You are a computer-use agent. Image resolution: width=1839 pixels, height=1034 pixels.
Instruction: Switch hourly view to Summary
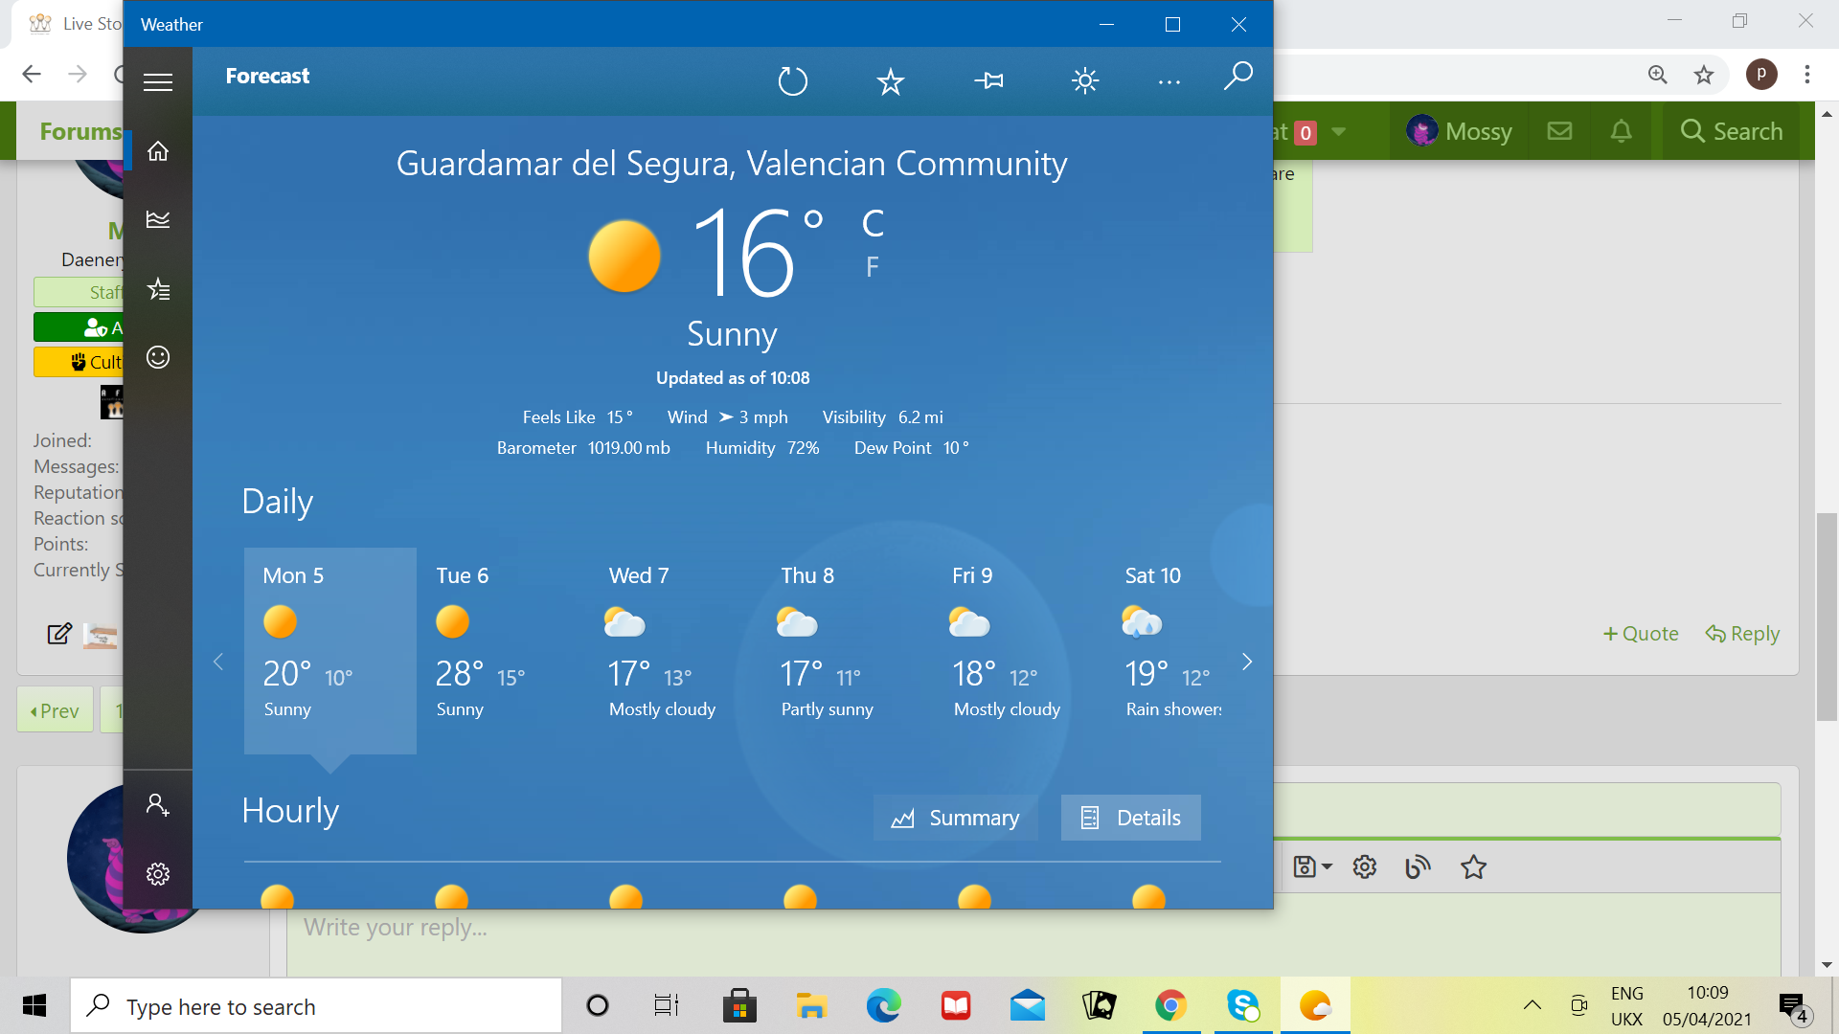pyautogui.click(x=955, y=818)
